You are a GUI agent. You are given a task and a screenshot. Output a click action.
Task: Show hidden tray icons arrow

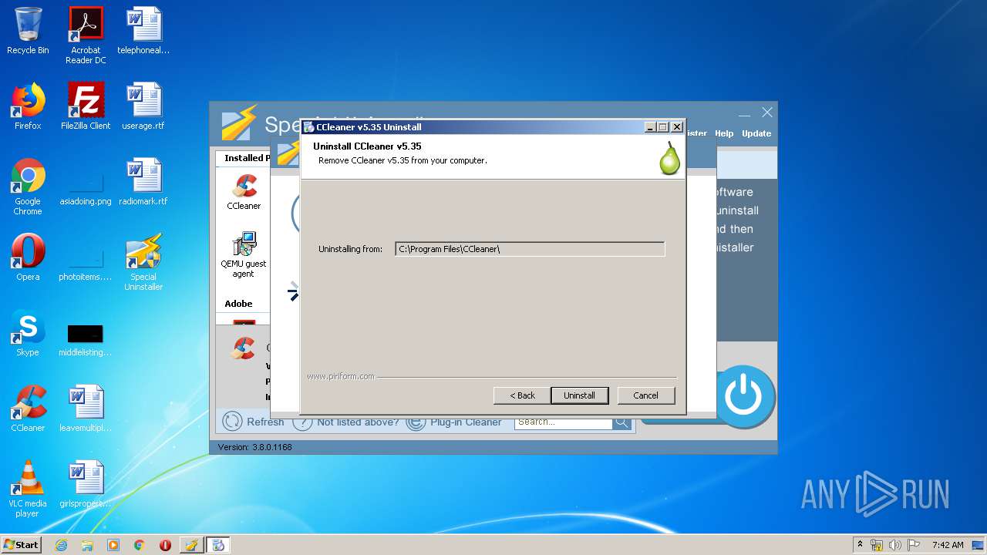pos(860,544)
